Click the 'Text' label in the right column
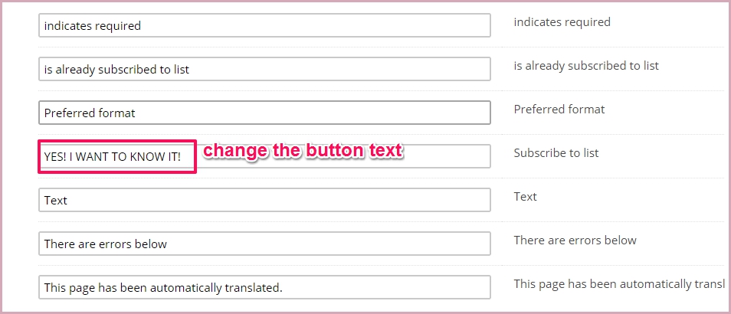 coord(525,197)
